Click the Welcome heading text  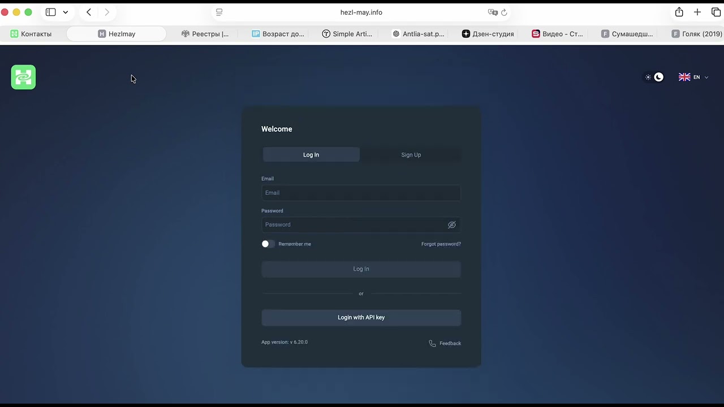277,129
